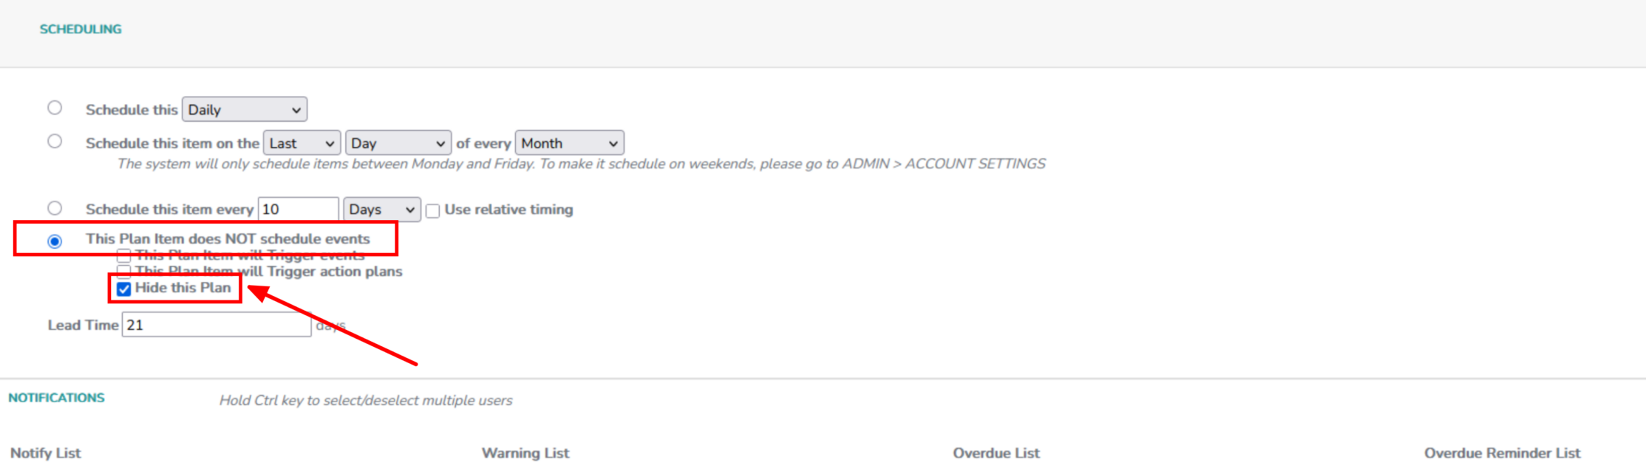Image resolution: width=1646 pixels, height=465 pixels.
Task: Select the 'Schedule this' Daily radio button
Action: click(x=55, y=108)
